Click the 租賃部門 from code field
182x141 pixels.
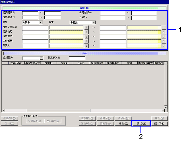35,37
